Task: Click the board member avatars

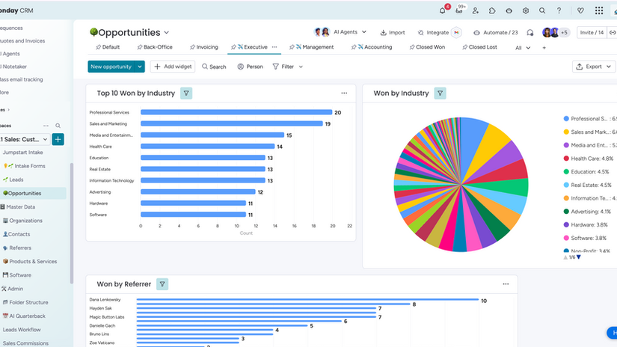Action: 555,33
